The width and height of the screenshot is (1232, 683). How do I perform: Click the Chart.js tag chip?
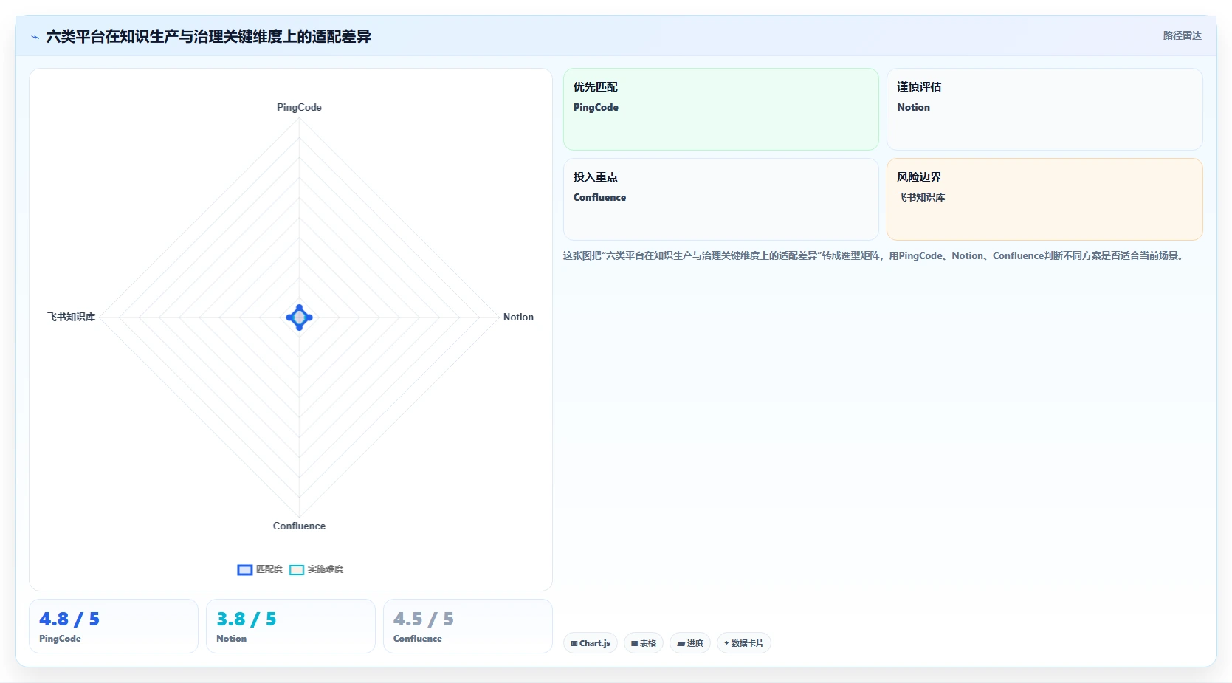coord(591,643)
